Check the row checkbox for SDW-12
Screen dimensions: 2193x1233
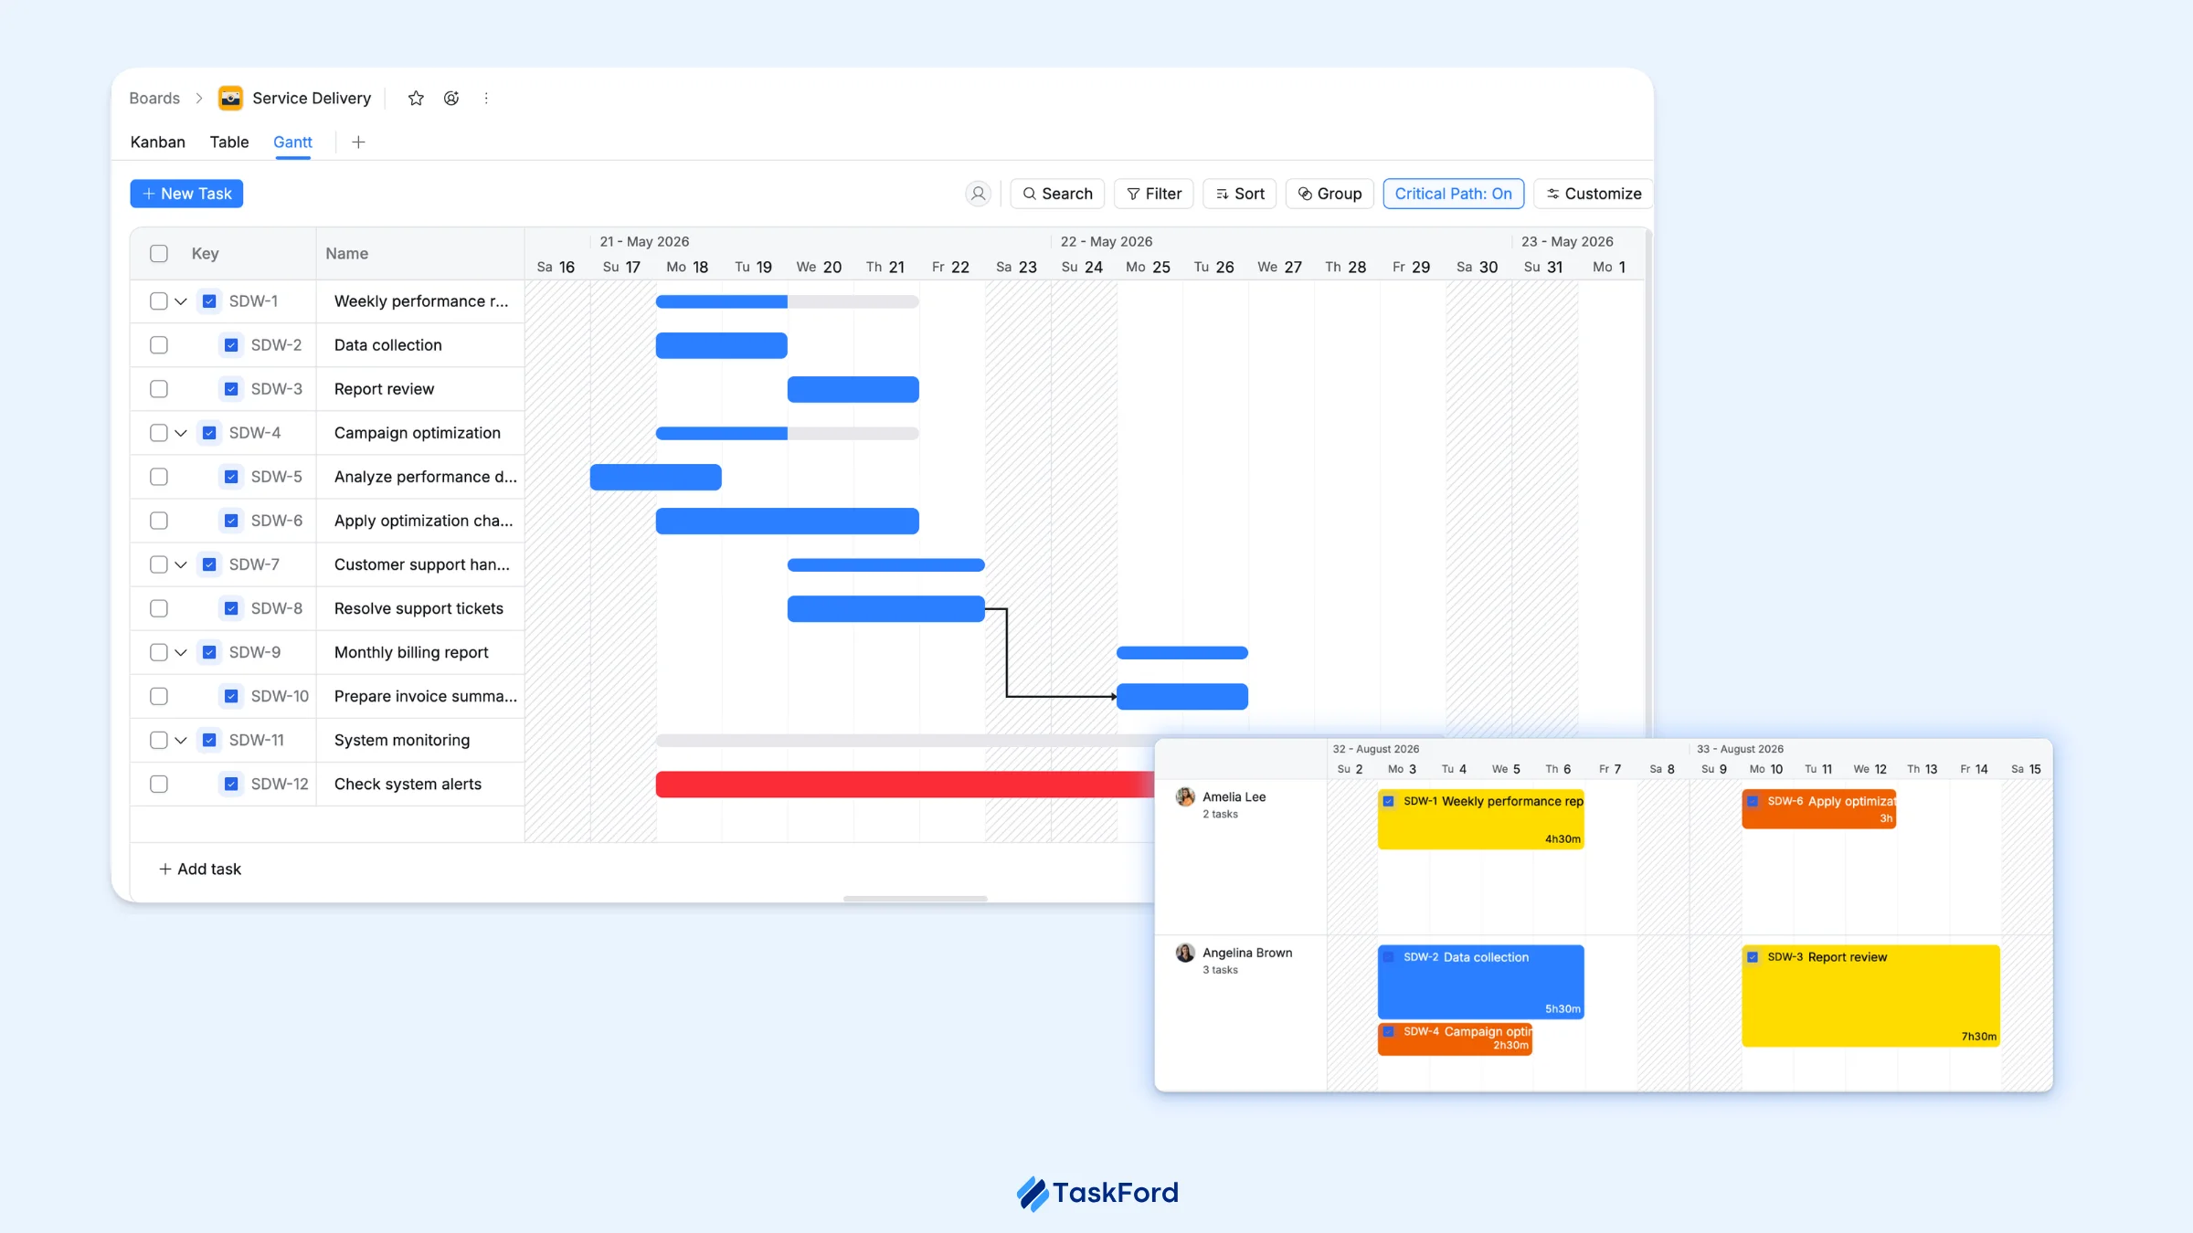[x=159, y=784]
